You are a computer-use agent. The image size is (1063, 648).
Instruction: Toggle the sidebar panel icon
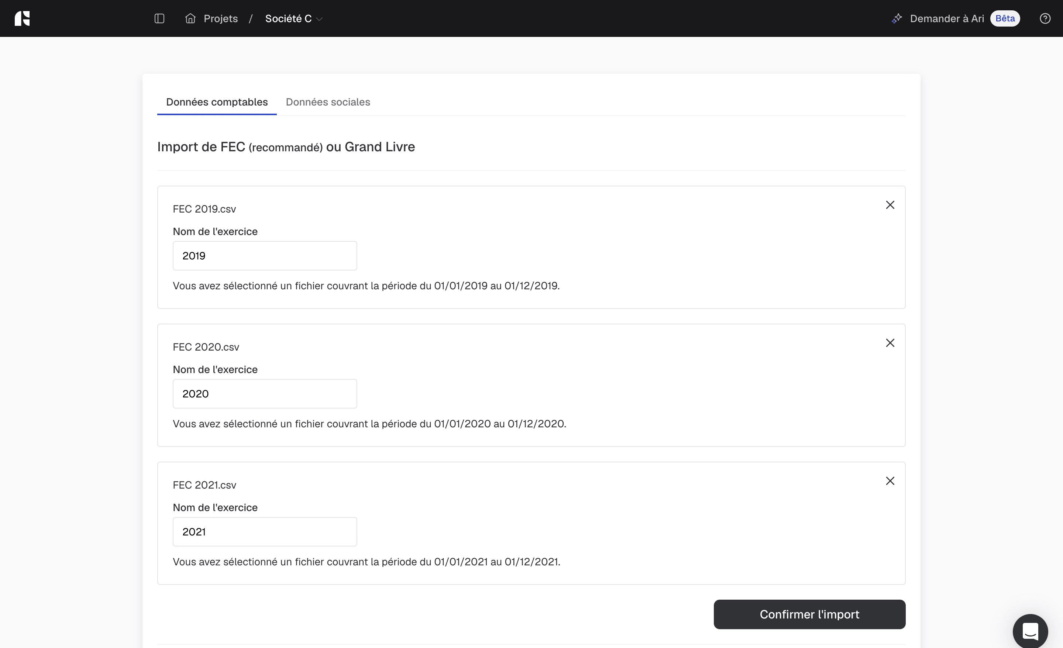coord(159,18)
